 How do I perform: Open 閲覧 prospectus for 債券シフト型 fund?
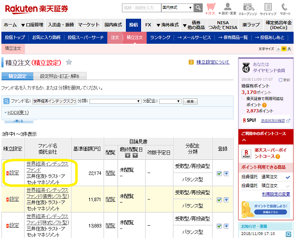pos(110,200)
